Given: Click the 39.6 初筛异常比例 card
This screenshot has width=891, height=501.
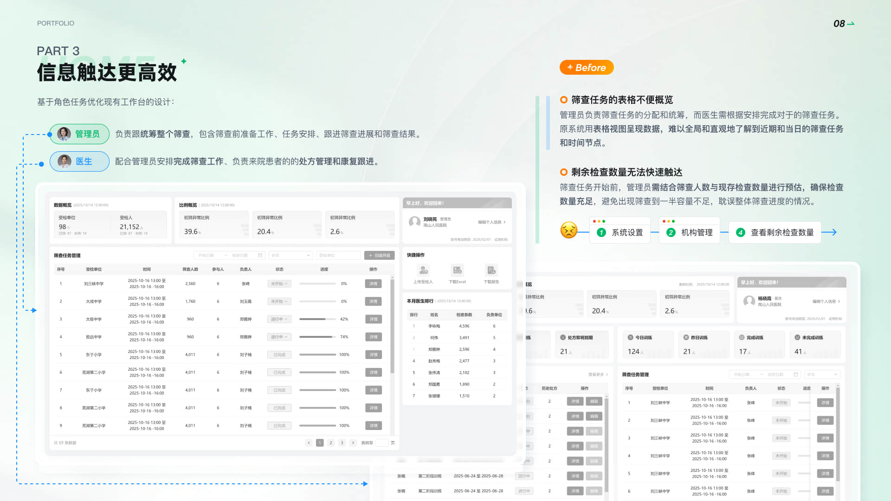Looking at the screenshot, I should click(214, 225).
